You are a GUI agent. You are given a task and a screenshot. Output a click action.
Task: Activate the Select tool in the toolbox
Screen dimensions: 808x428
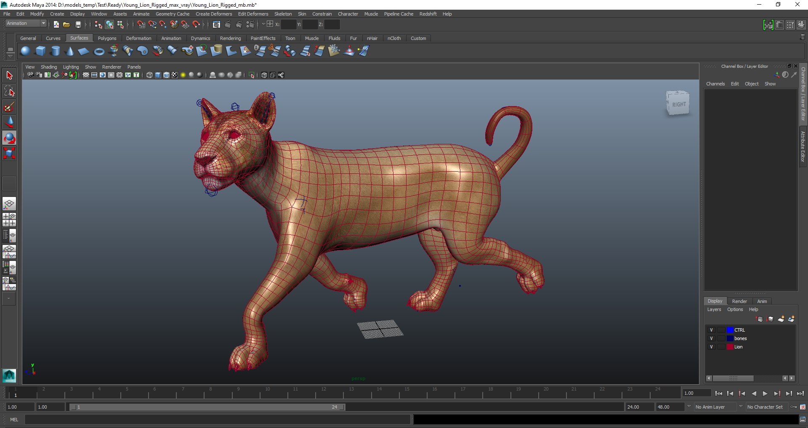click(x=9, y=76)
